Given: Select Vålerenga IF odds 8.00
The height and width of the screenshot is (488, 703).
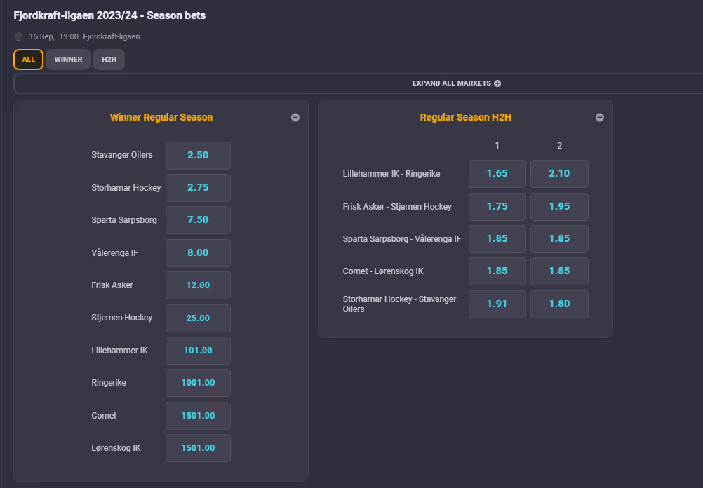Looking at the screenshot, I should click(198, 252).
